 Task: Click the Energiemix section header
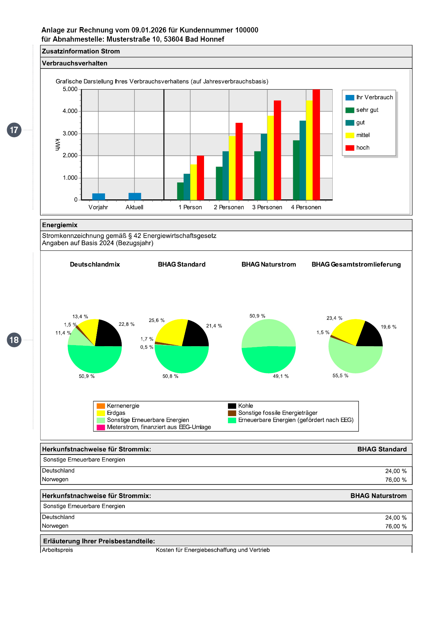60,225
